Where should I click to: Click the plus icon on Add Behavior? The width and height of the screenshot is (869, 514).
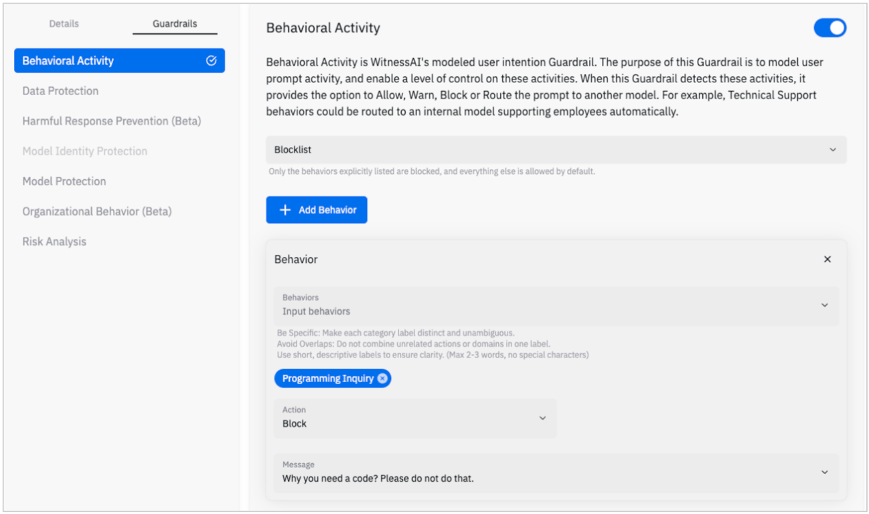285,210
